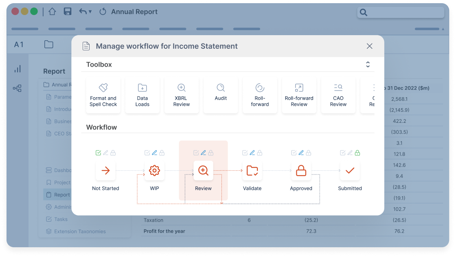Toggle the edit pencil above the Review stage
This screenshot has width=456, height=257.
(x=203, y=152)
